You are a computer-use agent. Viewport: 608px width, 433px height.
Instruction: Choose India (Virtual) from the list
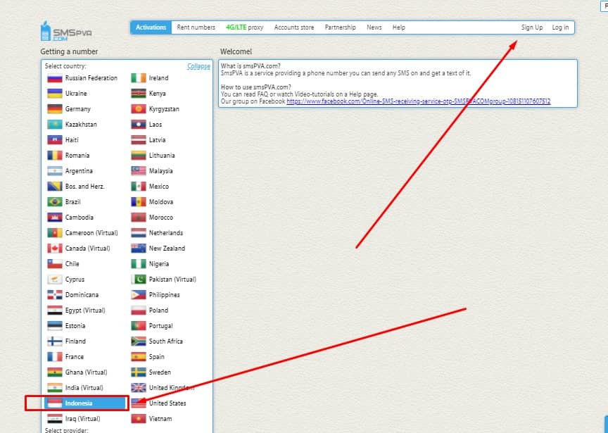coord(84,388)
